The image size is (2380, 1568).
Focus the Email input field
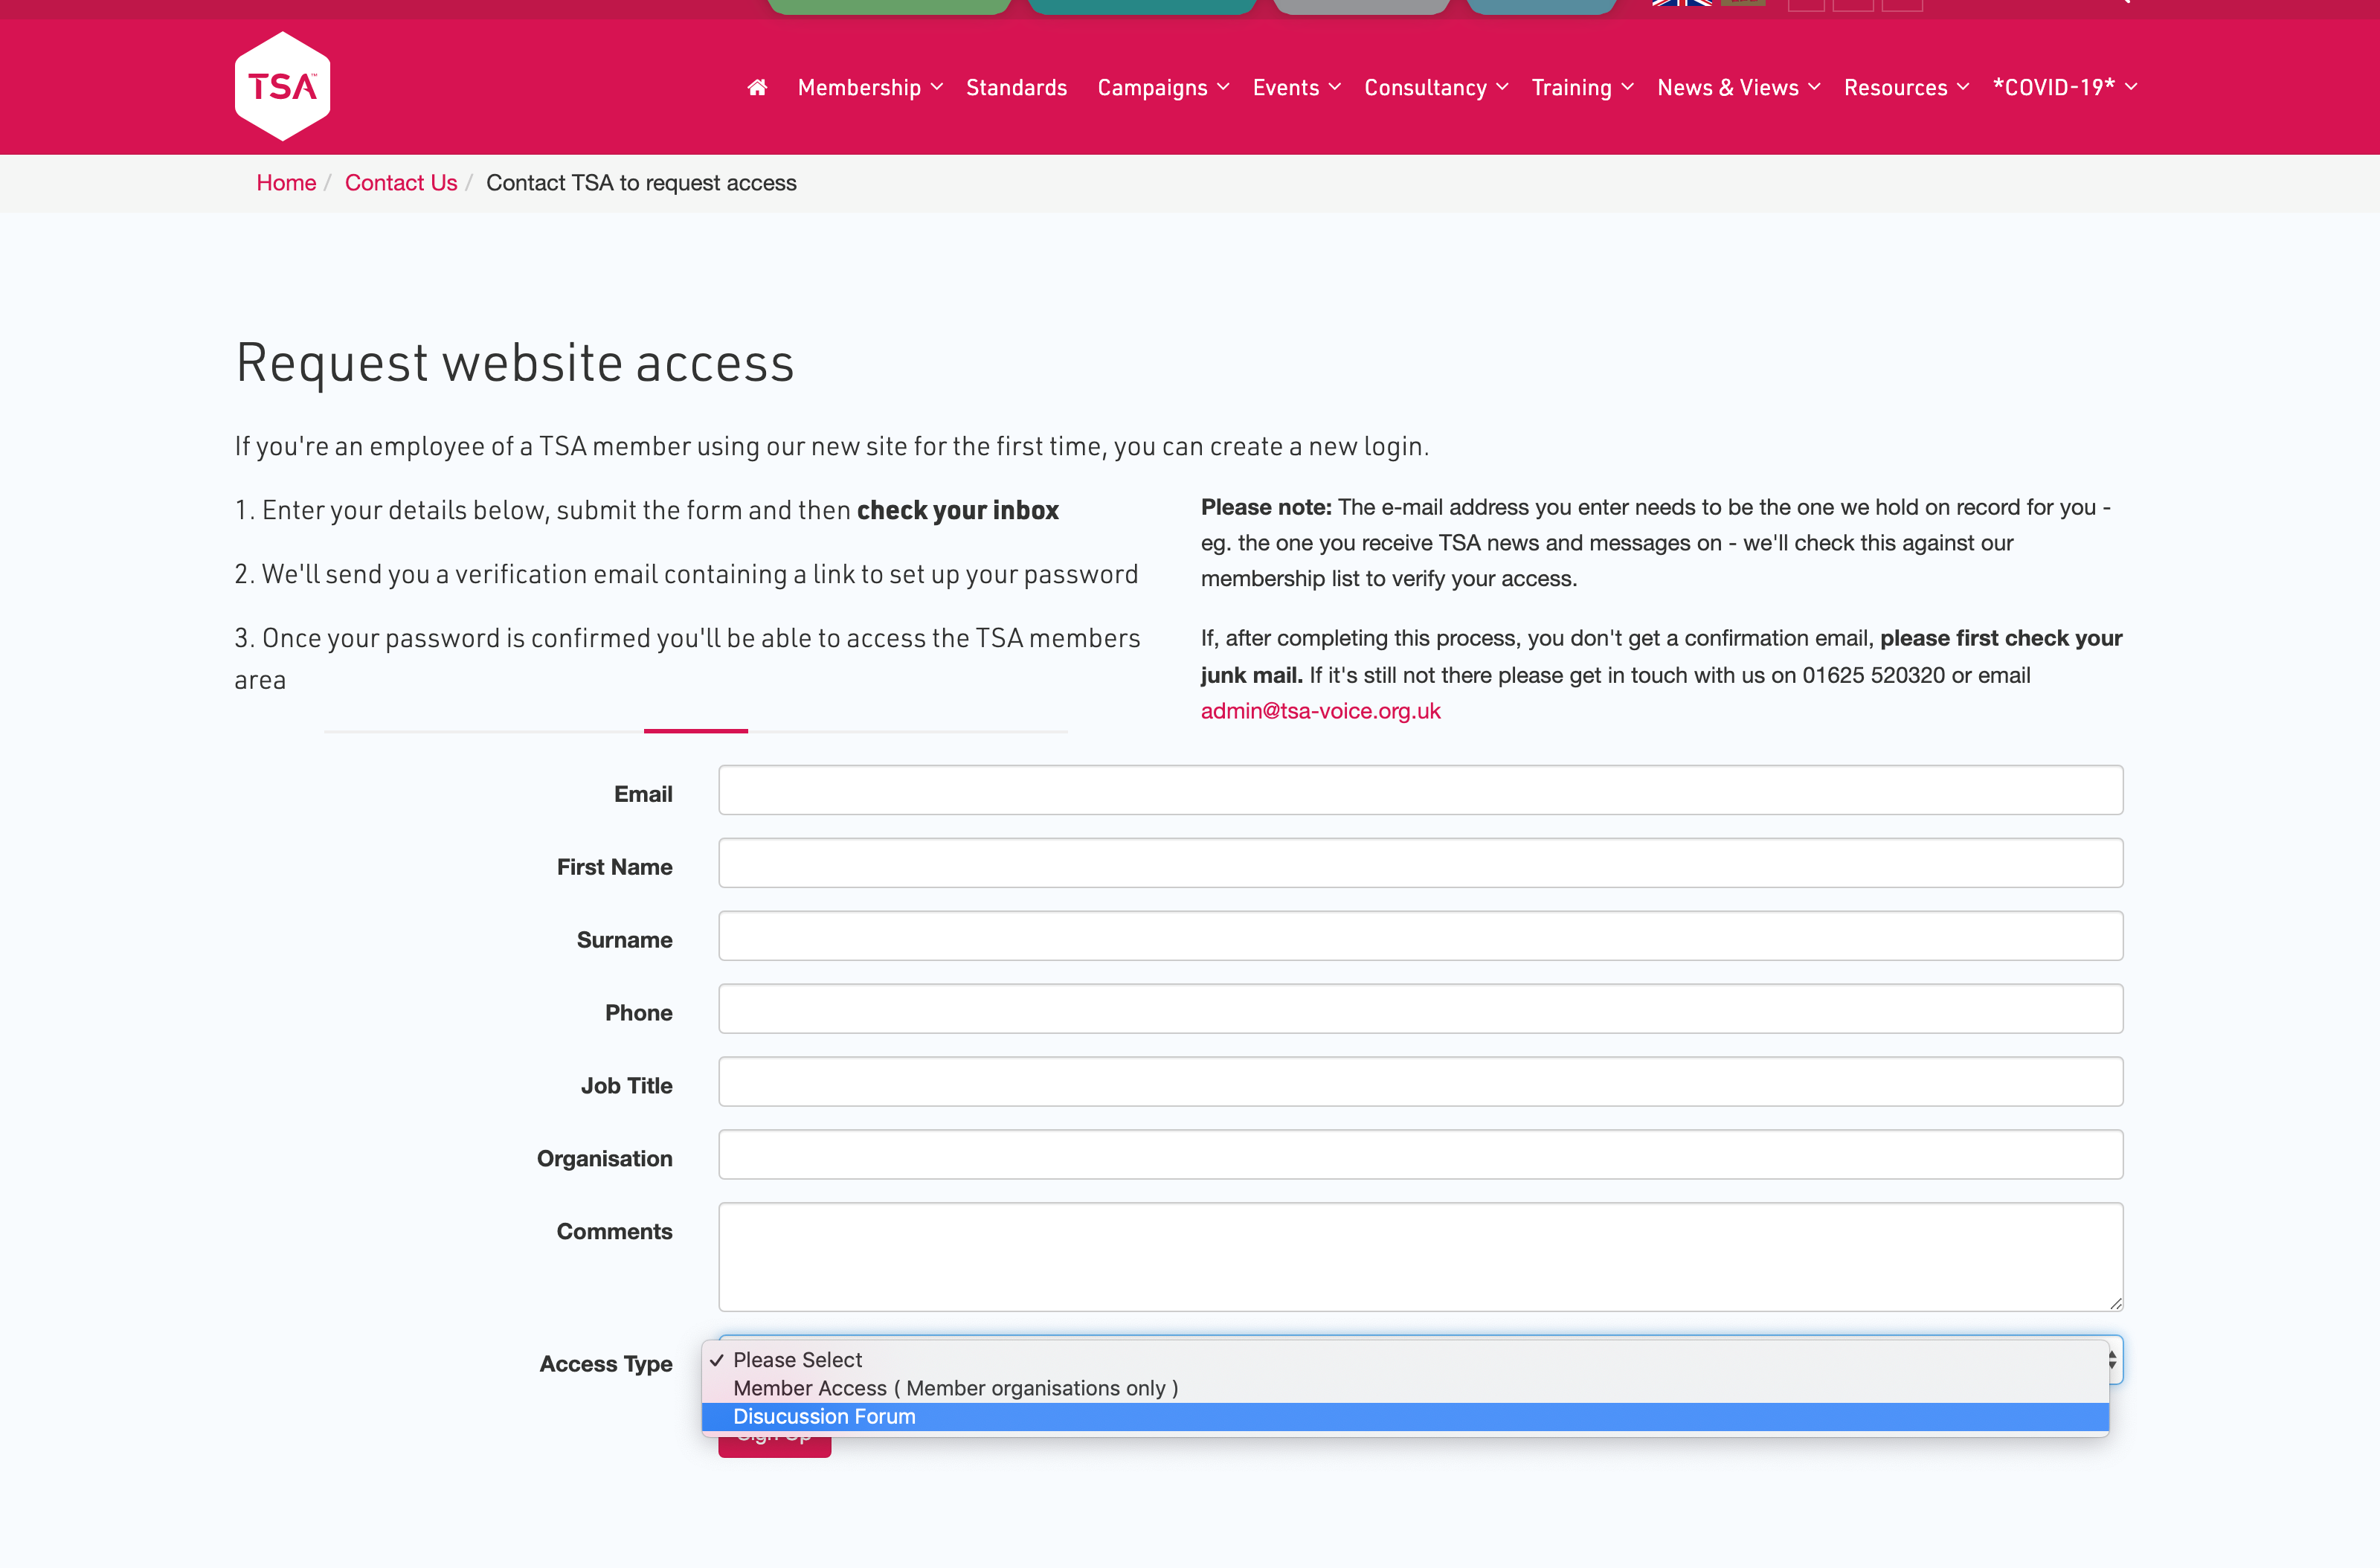tap(1420, 790)
